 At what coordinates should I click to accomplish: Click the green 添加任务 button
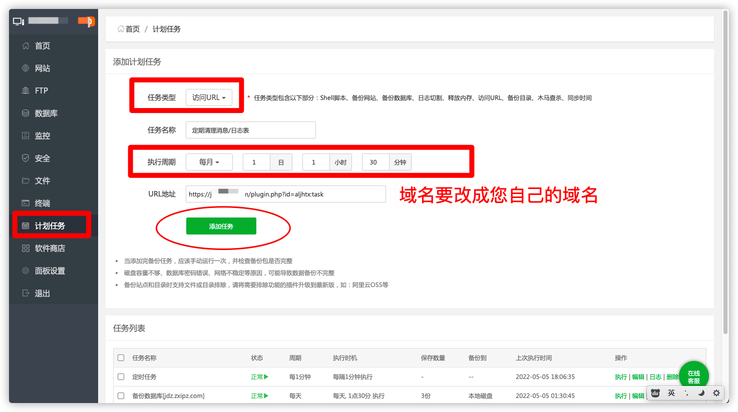221,226
